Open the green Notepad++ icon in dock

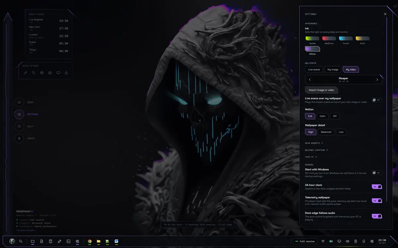pyautogui.click(x=107, y=241)
